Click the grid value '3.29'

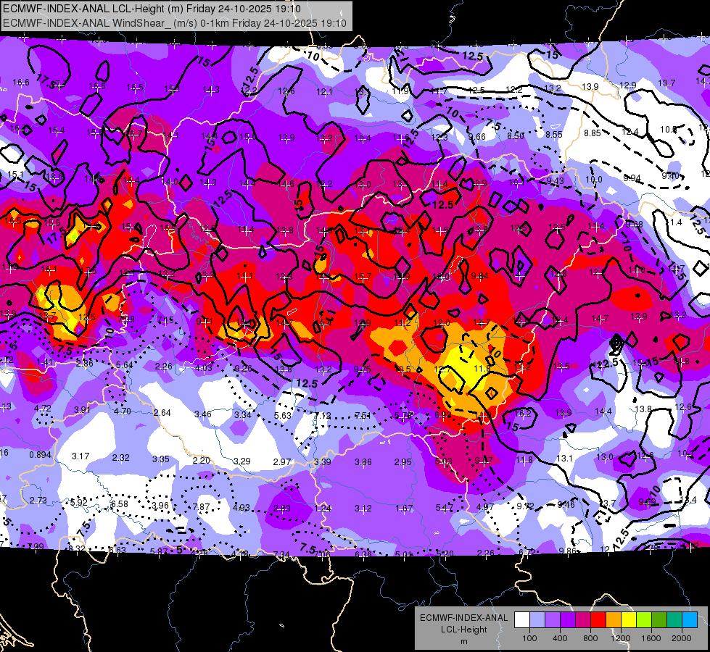pyautogui.click(x=242, y=461)
